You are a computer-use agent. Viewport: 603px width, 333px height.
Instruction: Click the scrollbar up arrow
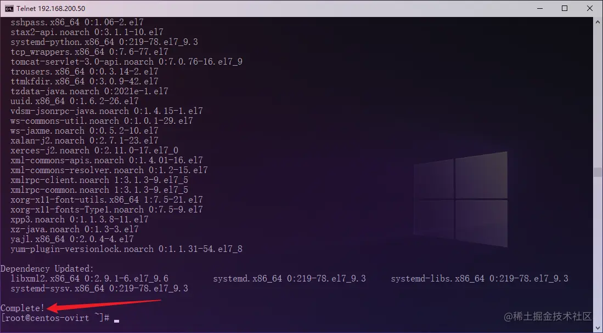[598, 21]
